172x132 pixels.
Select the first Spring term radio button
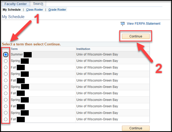[6, 61]
